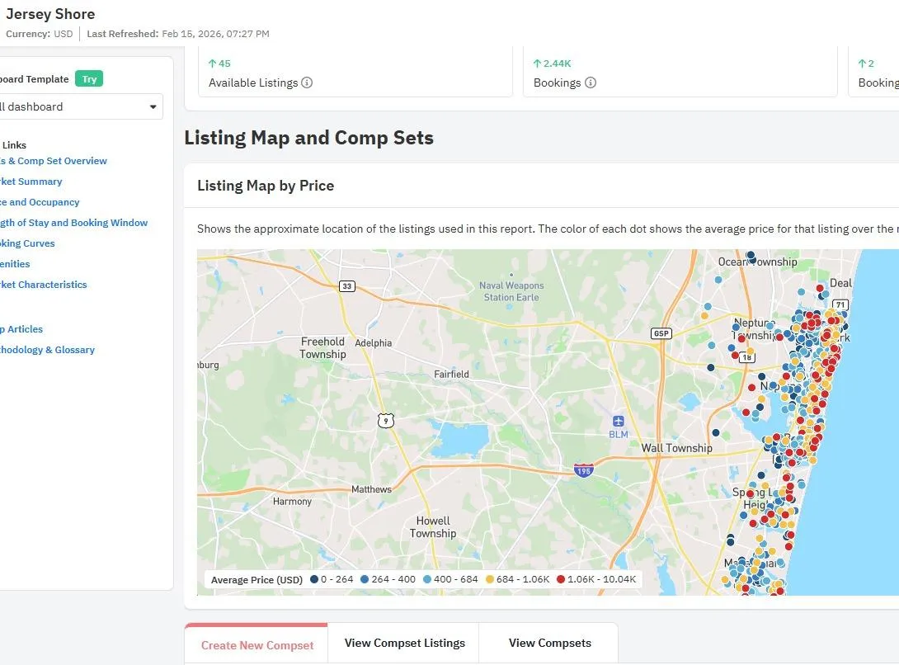This screenshot has height=665, width=899.
Task: Click the red 1.06K - 10.04K legend swatch
Action: (561, 579)
